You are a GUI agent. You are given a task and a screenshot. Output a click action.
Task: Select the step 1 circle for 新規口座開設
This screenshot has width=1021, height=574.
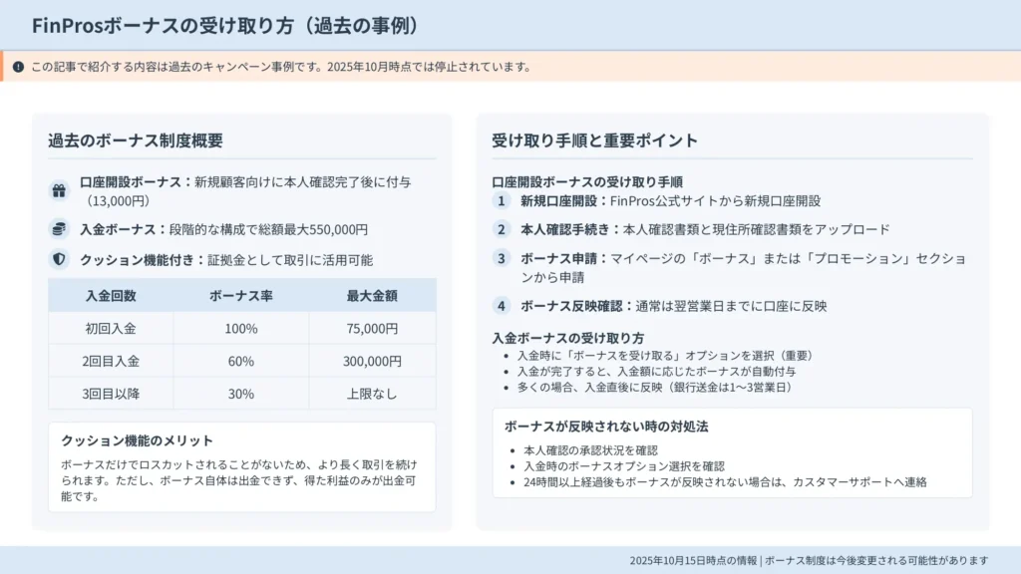pyautogui.click(x=503, y=200)
